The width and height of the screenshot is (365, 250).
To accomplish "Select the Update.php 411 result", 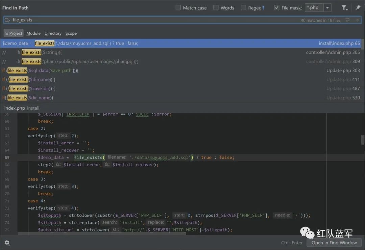I will (x=180, y=80).
